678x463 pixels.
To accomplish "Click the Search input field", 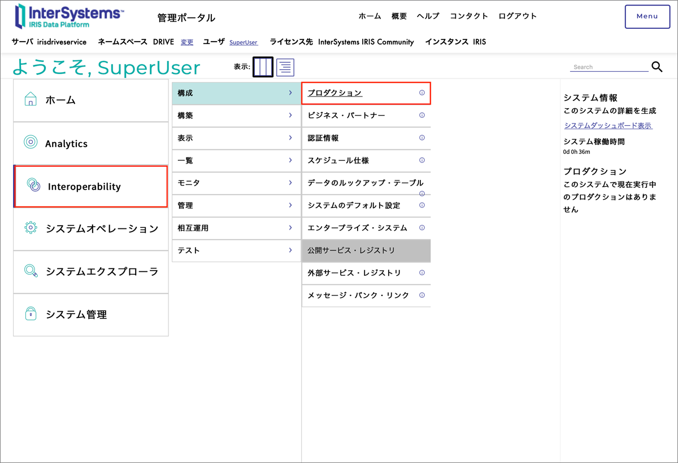I will coord(609,67).
